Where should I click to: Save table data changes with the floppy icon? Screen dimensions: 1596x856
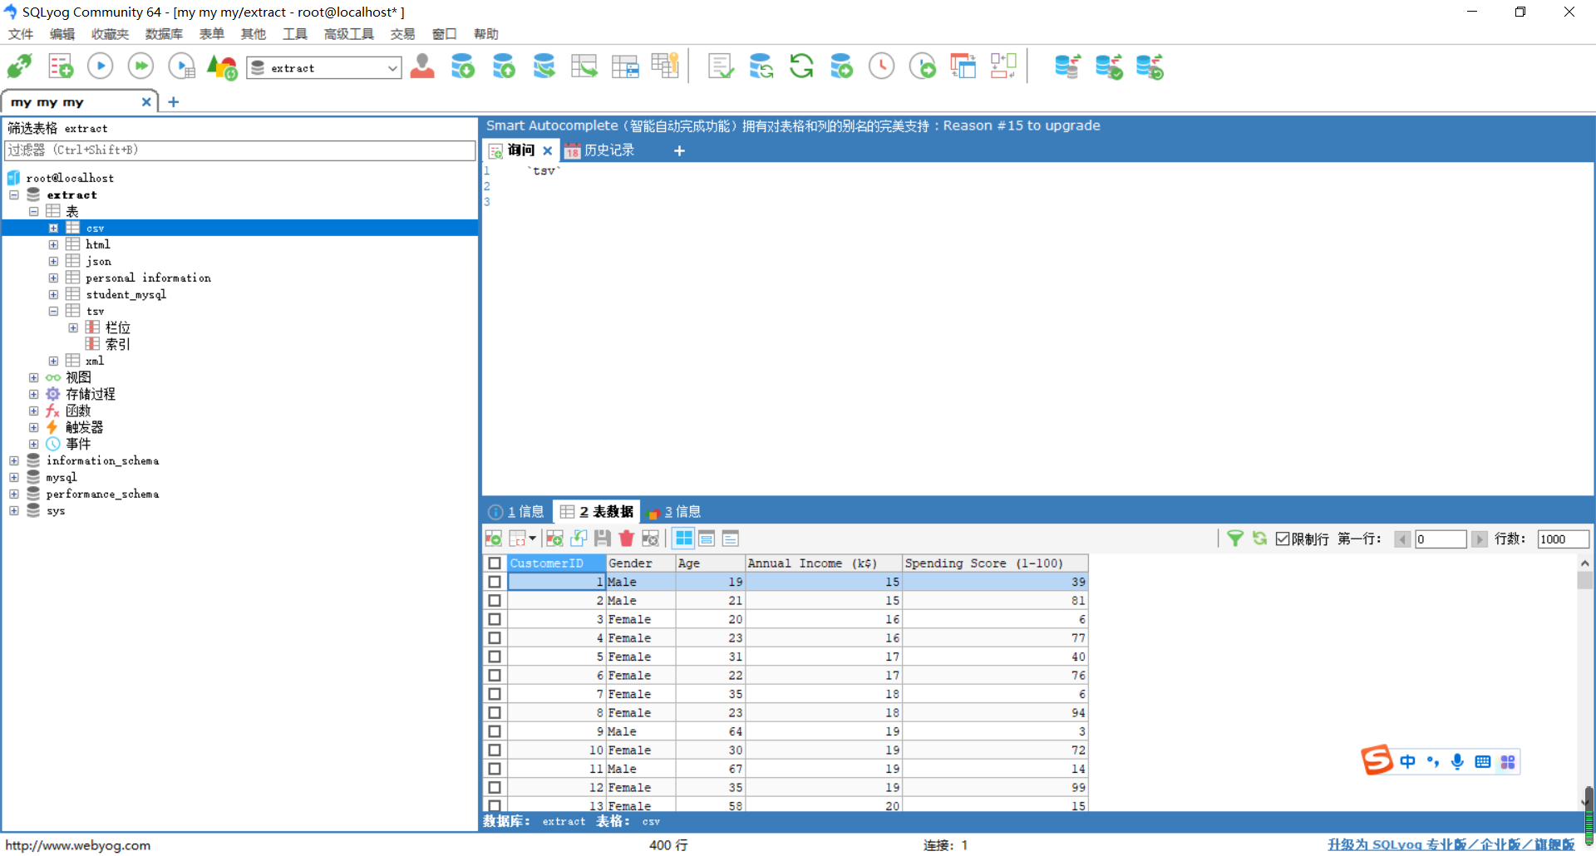coord(603,539)
